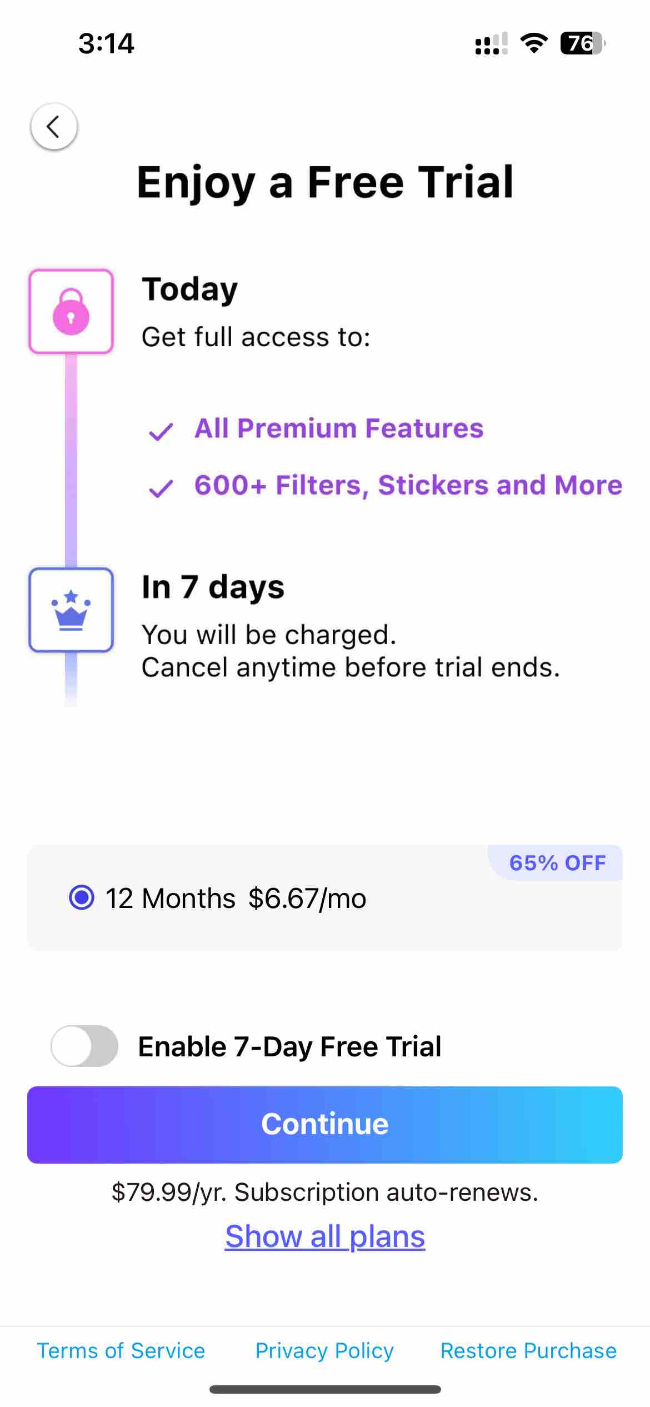Tap checkmark beside All Premium Features
The height and width of the screenshot is (1407, 650).
161,431
